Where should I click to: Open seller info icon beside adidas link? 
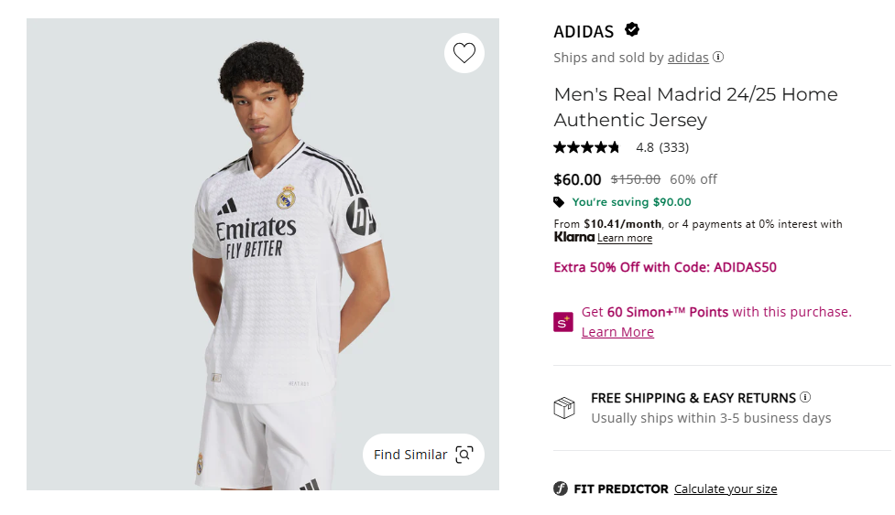[718, 57]
